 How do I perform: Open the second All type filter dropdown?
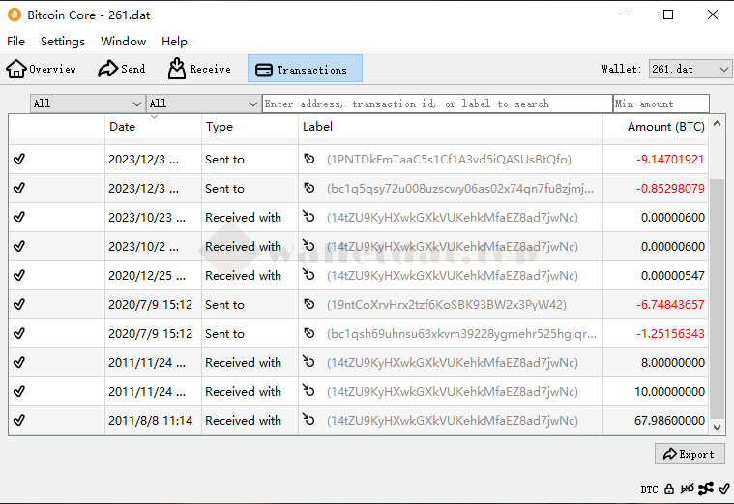(203, 104)
